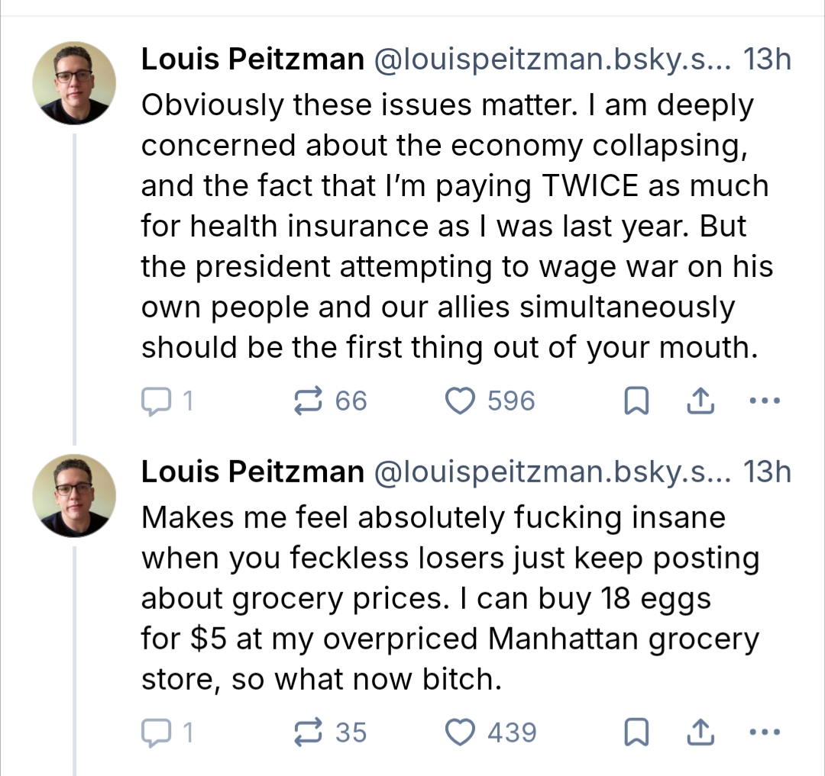This screenshot has height=776, width=825.
Task: Like the post with 439 likes
Action: [x=460, y=733]
